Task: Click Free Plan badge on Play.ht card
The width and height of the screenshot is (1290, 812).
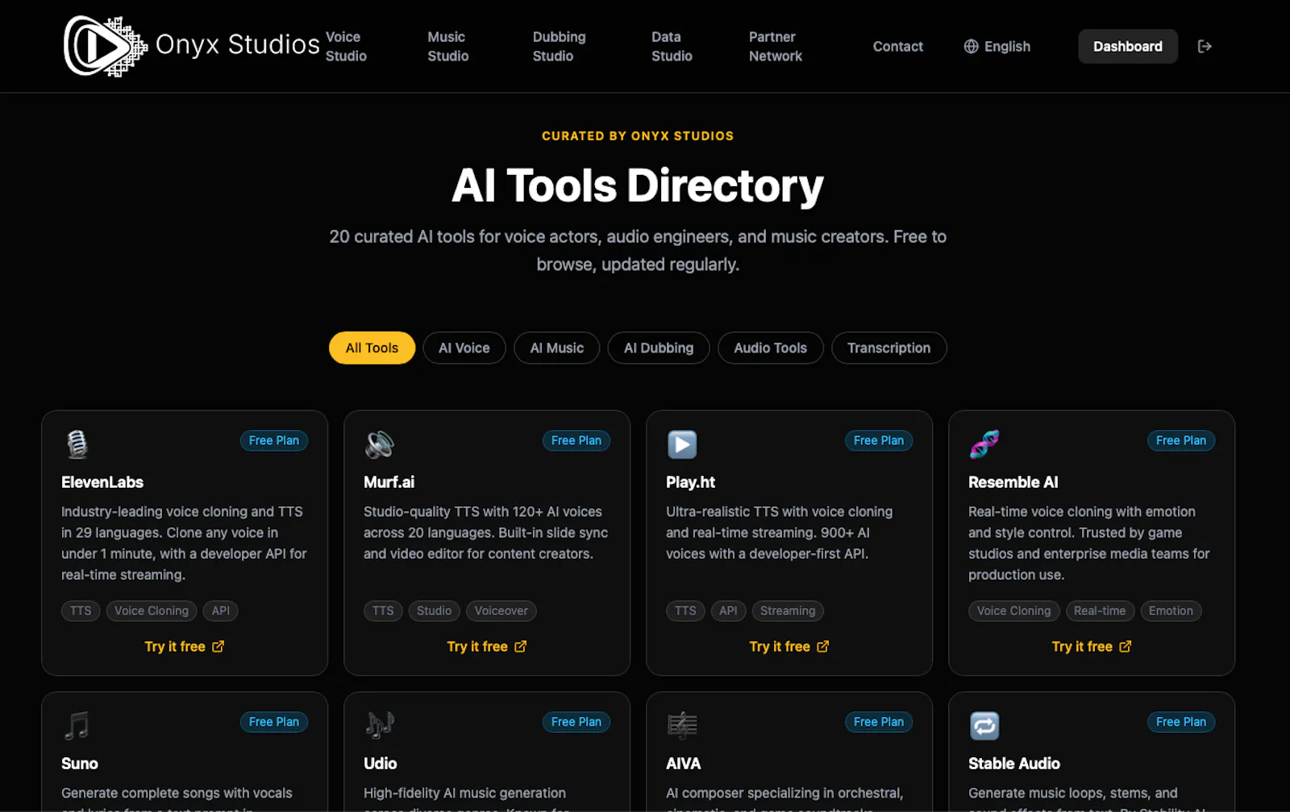Action: click(x=878, y=440)
